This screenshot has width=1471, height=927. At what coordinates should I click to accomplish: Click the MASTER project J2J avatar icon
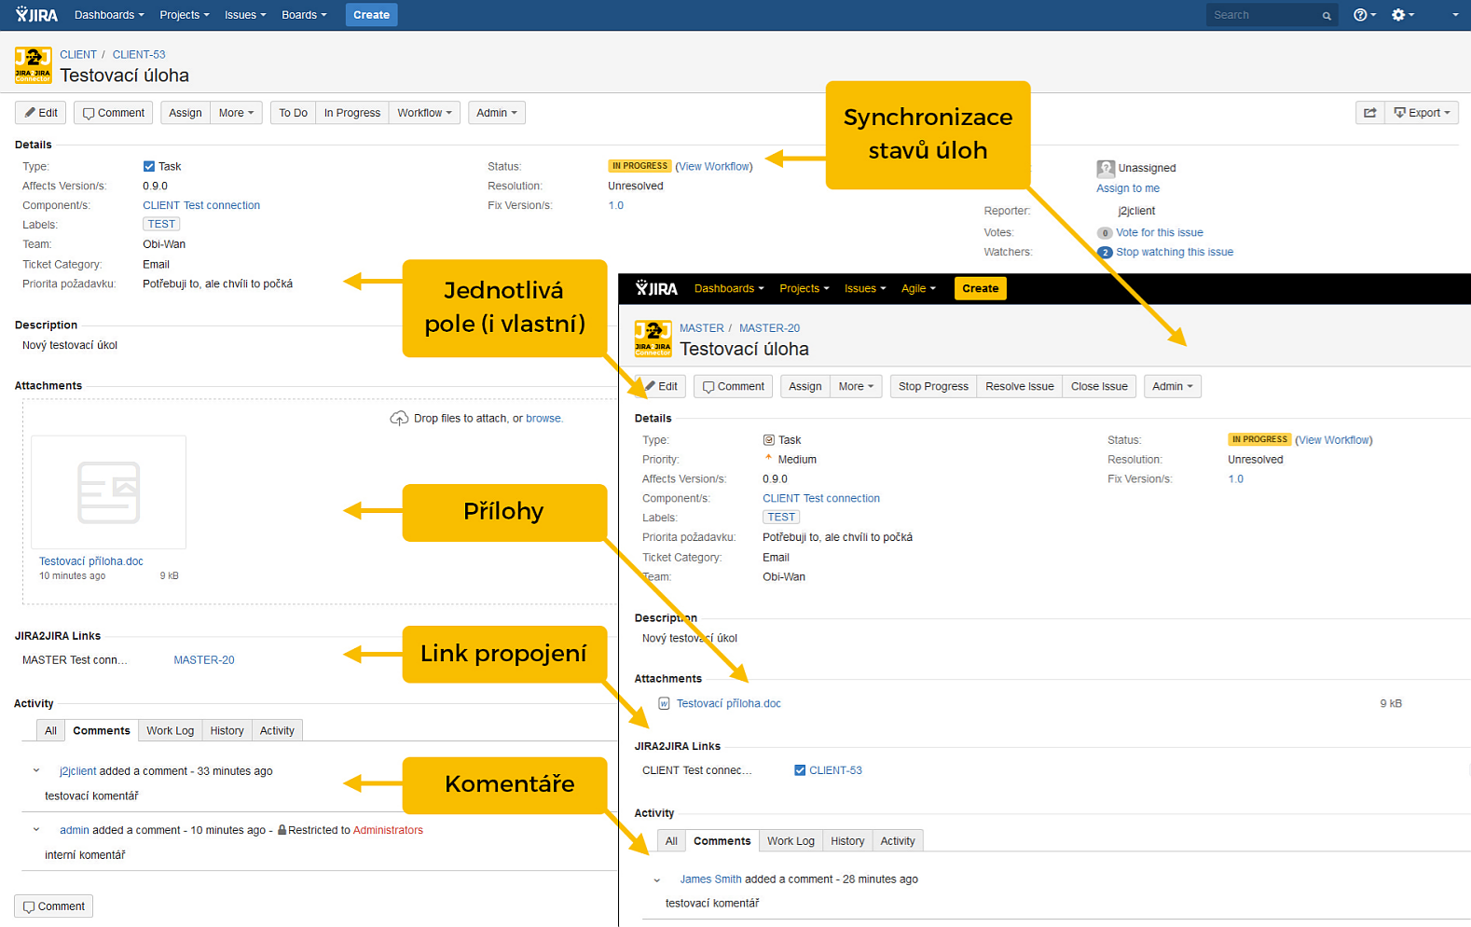point(653,339)
